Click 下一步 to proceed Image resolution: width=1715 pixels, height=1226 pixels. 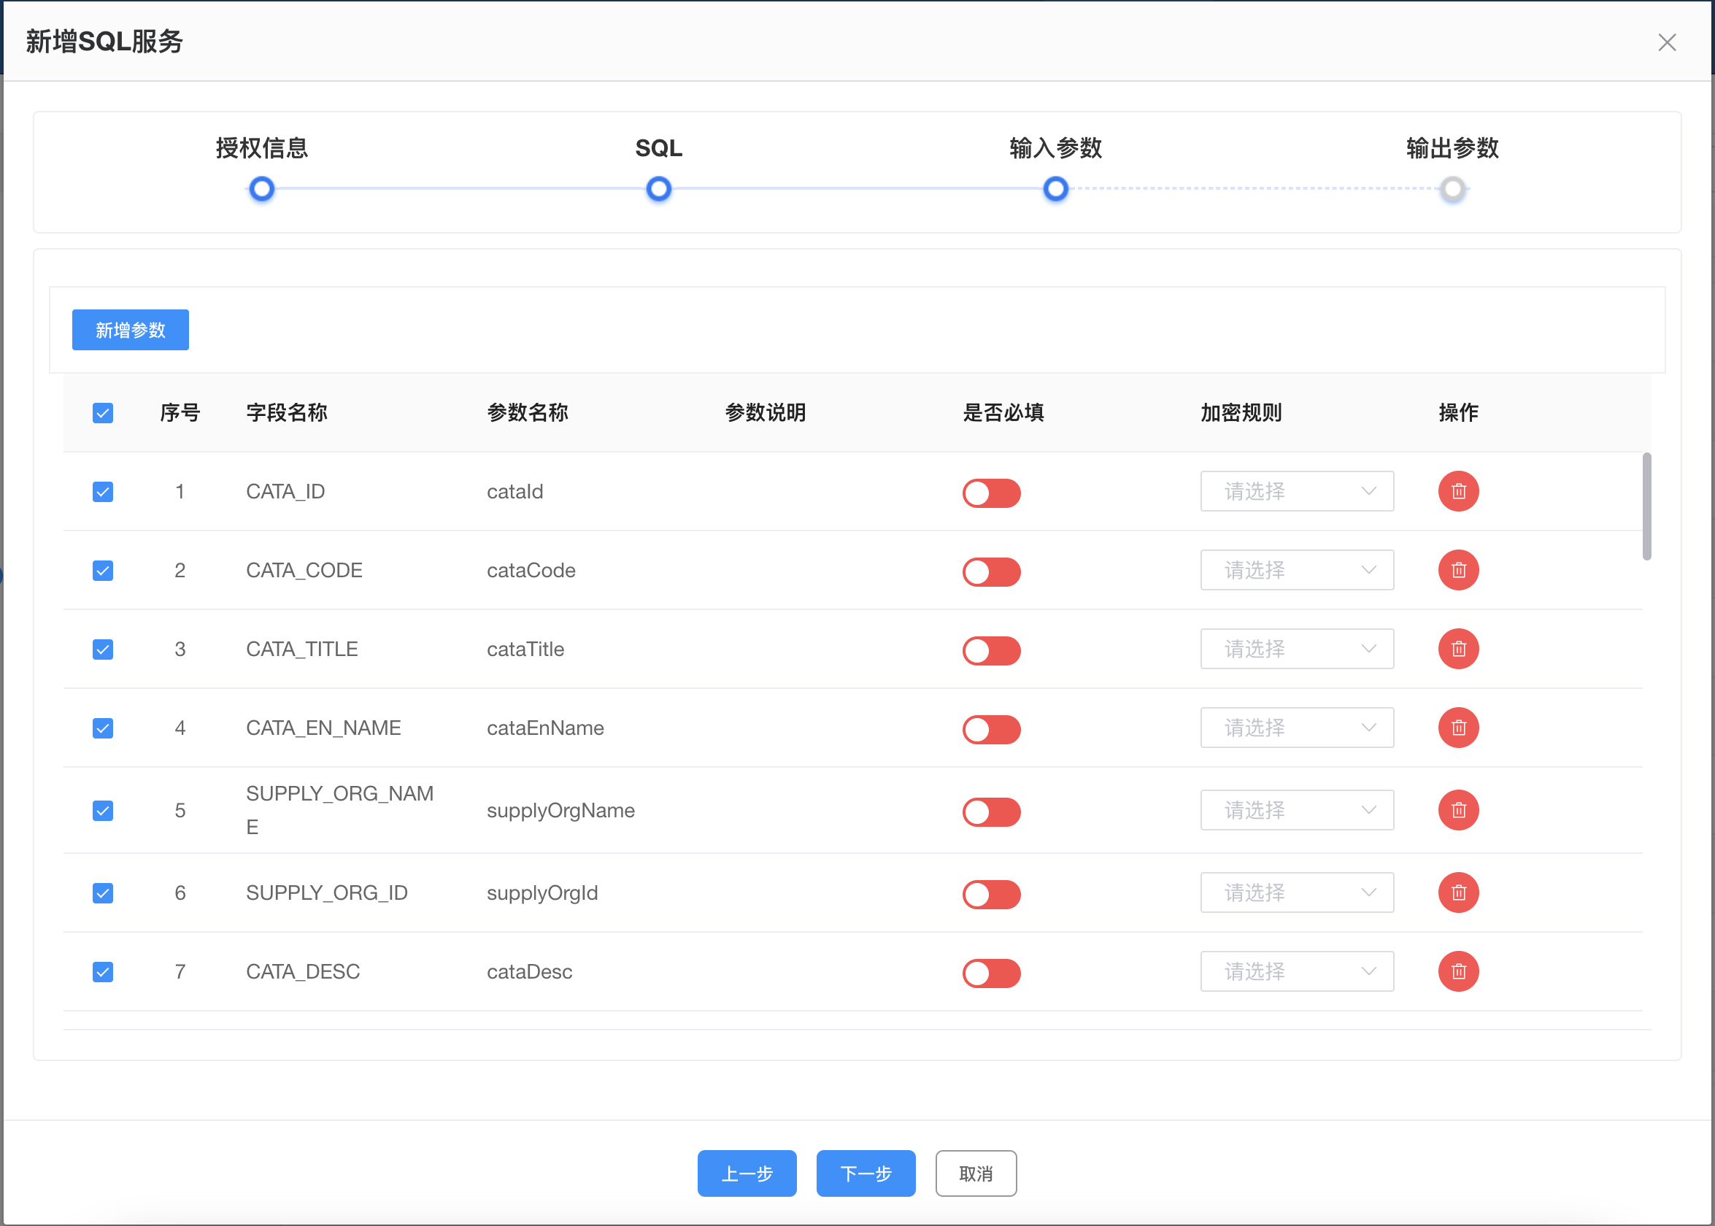(865, 1173)
